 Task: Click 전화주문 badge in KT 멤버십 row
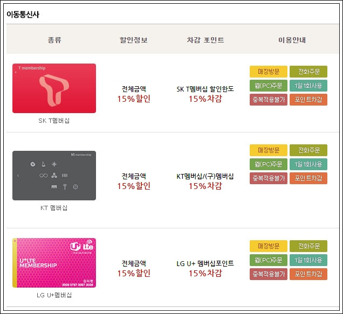pos(308,150)
